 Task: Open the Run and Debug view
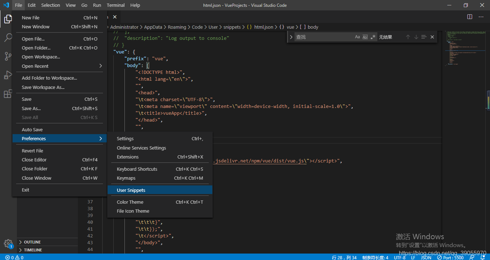(x=8, y=75)
